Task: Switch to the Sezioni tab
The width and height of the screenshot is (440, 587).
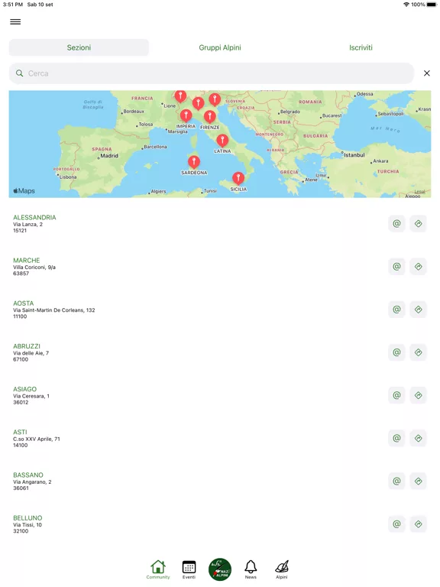Action: 79,47
